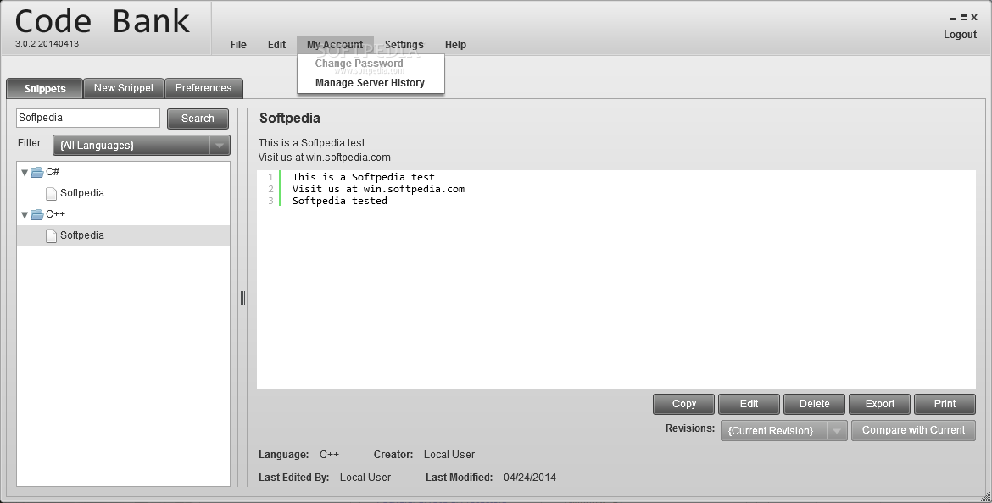Click the Search button
The image size is (992, 503).
[198, 119]
